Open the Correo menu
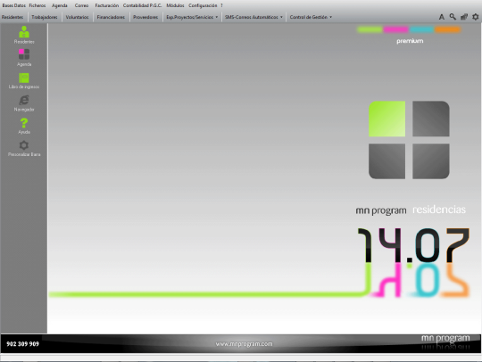Viewport: 482px width, 362px height. 81,5
